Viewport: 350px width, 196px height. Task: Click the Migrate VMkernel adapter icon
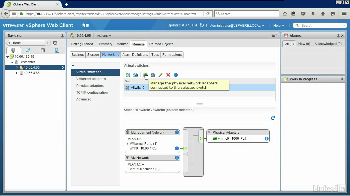coord(153,75)
